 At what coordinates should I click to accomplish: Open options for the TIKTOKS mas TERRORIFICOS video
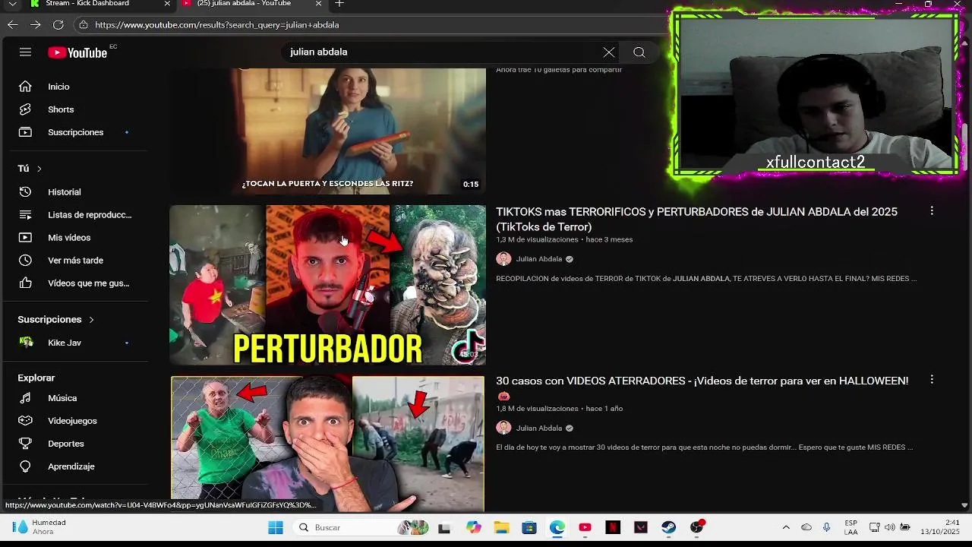932,211
